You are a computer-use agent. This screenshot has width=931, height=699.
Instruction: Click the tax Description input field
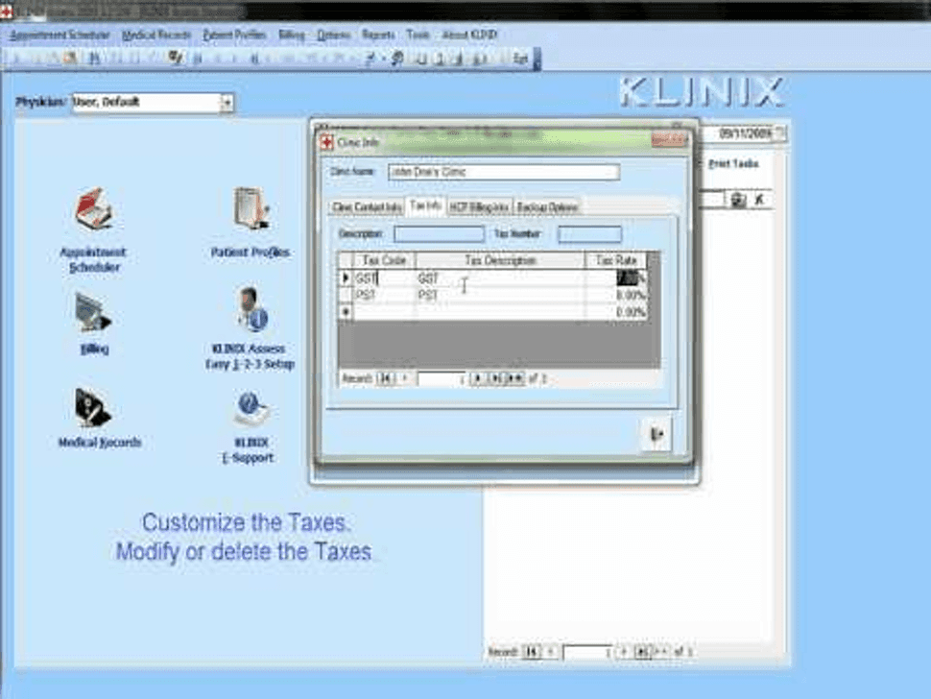pos(439,234)
